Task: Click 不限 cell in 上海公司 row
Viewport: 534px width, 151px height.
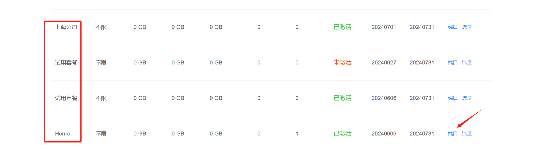Action: tap(101, 27)
